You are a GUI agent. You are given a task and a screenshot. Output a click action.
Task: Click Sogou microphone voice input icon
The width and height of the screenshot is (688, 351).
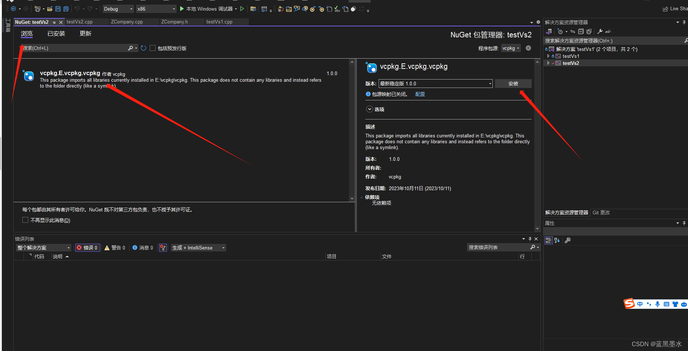658,304
